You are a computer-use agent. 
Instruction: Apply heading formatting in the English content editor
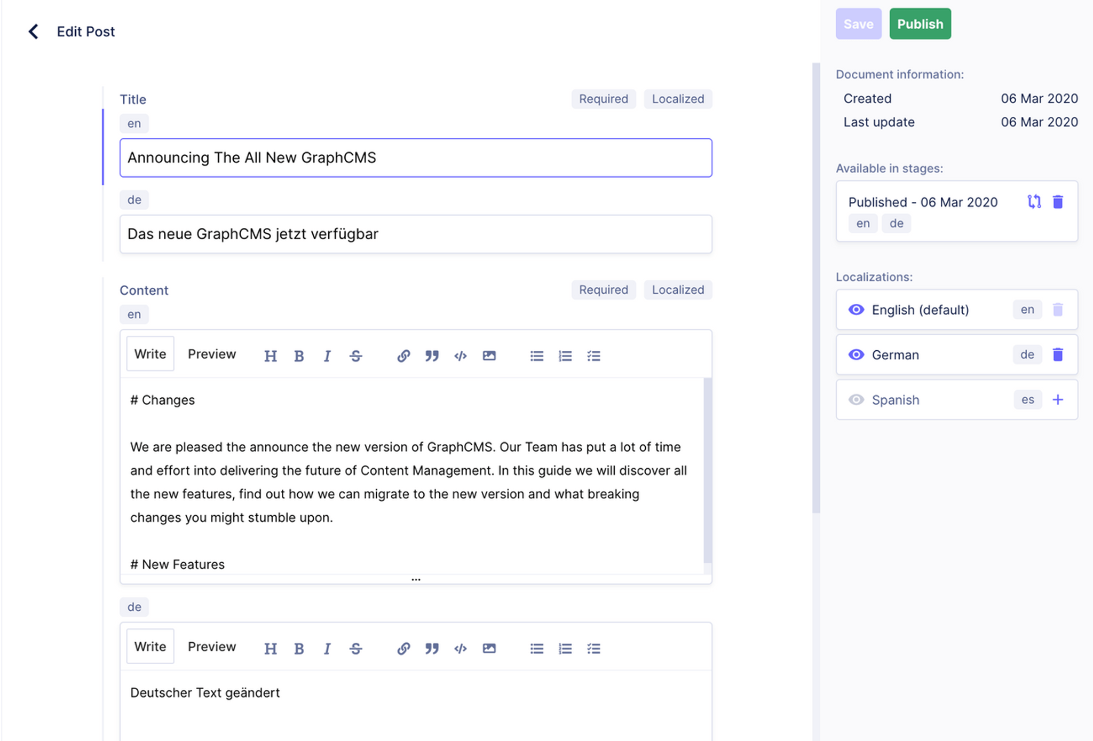pyautogui.click(x=271, y=356)
